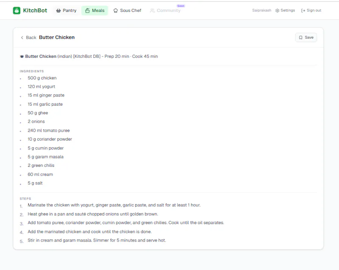The width and height of the screenshot is (339, 270).
Task: Click the Pantry basket icon
Action: (x=58, y=10)
